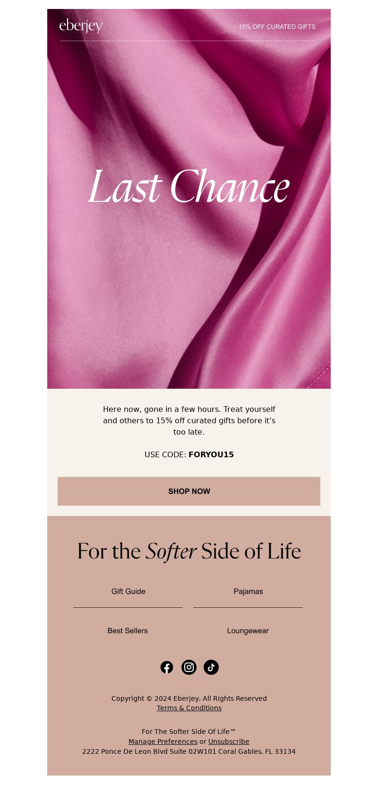Click the Unsubscribe link
The height and width of the screenshot is (785, 378).
229,741
